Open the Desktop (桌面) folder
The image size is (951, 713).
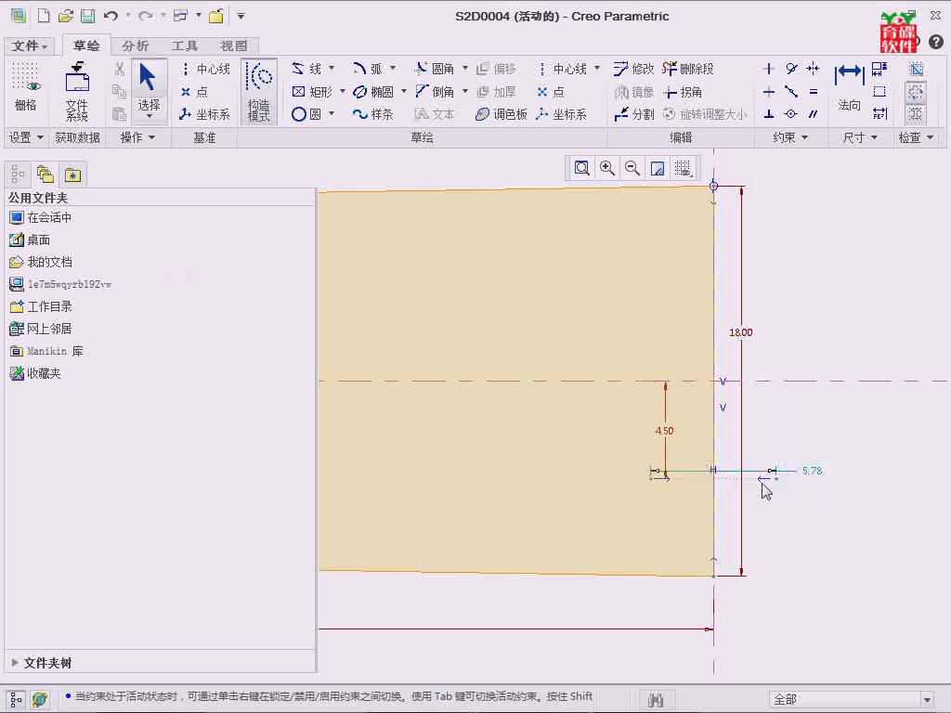pyautogui.click(x=30, y=240)
